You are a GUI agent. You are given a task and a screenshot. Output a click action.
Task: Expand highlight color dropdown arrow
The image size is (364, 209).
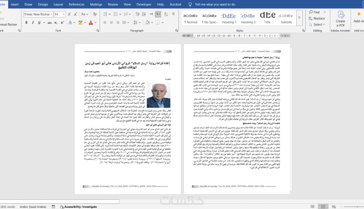(x=85, y=22)
